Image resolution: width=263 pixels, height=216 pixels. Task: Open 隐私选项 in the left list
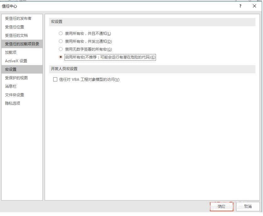[13, 103]
